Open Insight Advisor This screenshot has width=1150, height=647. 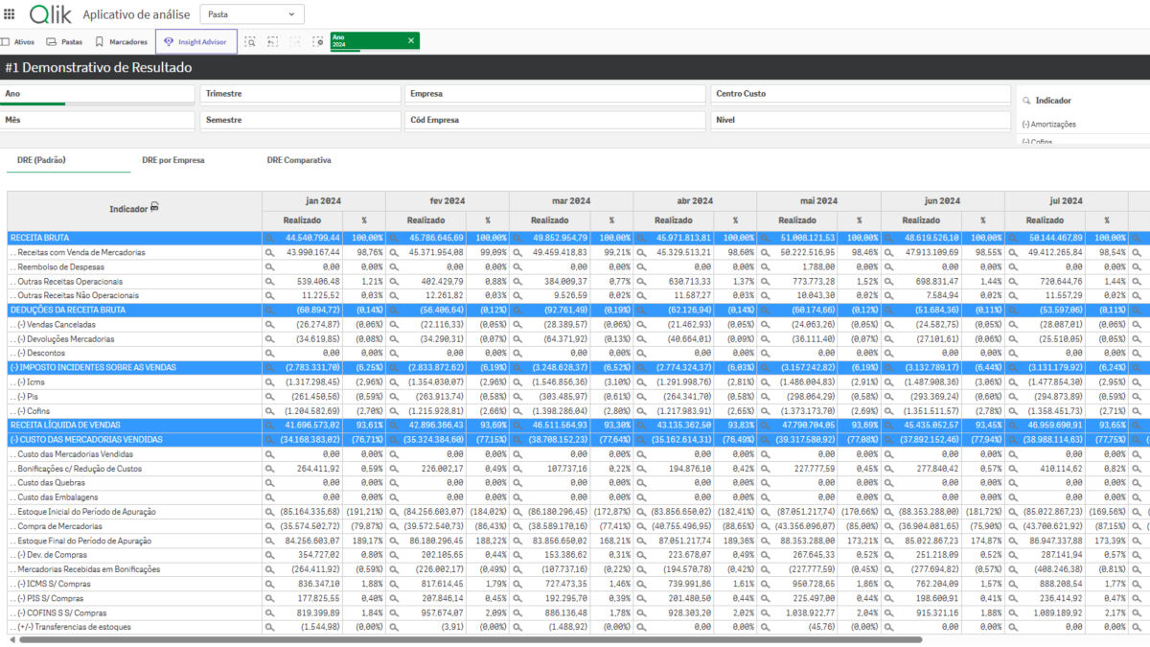click(195, 42)
